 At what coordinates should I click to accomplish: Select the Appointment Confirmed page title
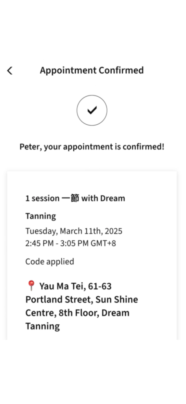coord(92,70)
